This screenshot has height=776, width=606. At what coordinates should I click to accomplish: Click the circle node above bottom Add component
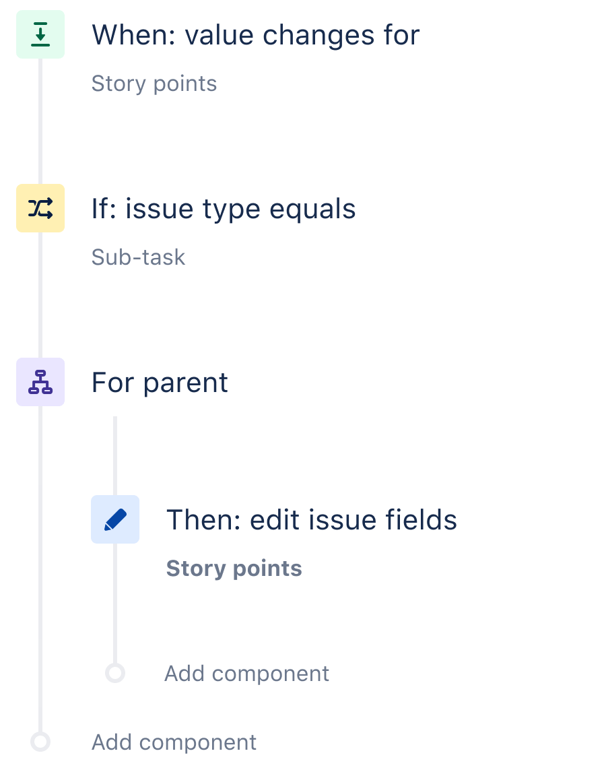pyautogui.click(x=40, y=742)
